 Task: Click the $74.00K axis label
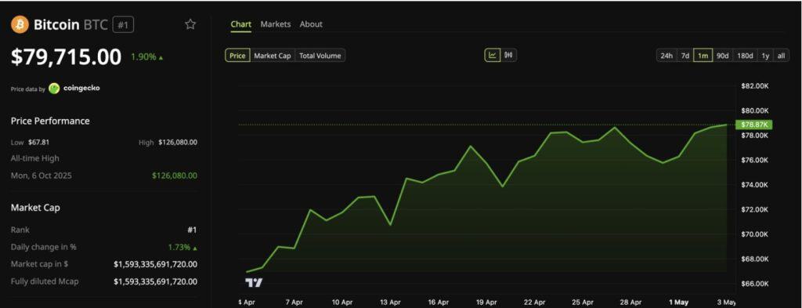pos(754,185)
